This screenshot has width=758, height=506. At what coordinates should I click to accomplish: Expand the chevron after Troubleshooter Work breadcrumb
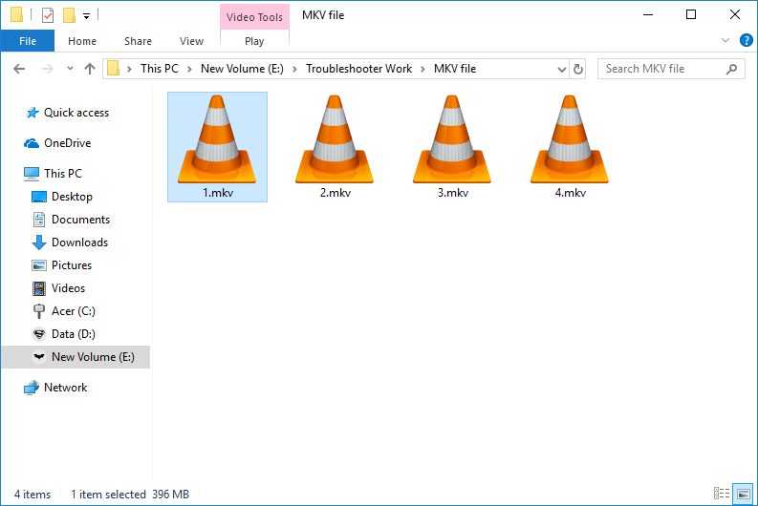[423, 69]
